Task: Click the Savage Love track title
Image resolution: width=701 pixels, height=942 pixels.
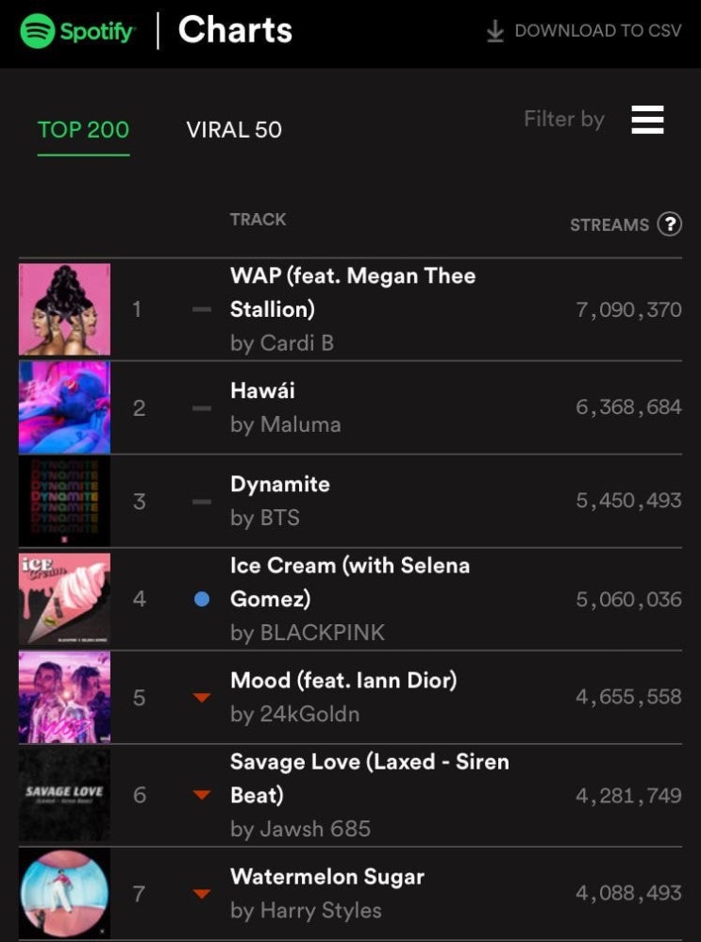Action: click(x=370, y=779)
